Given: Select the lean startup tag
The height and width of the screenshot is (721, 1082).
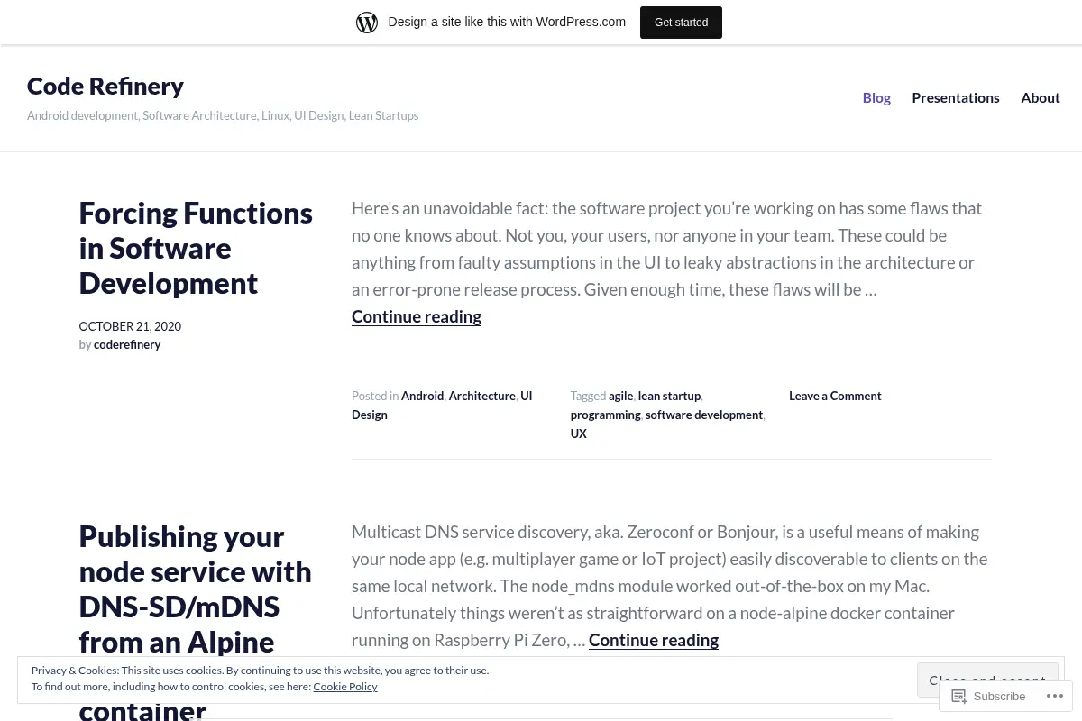Looking at the screenshot, I should [669, 396].
